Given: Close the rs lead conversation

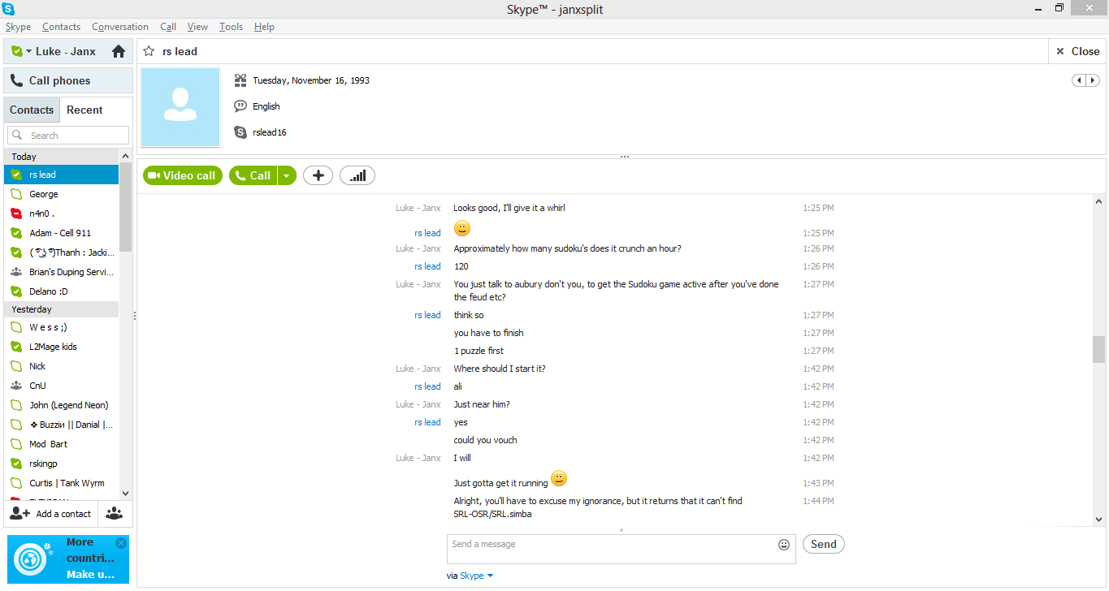Looking at the screenshot, I should (x=1077, y=51).
